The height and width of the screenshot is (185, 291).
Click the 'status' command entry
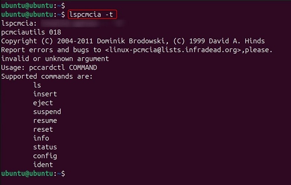tap(45, 147)
